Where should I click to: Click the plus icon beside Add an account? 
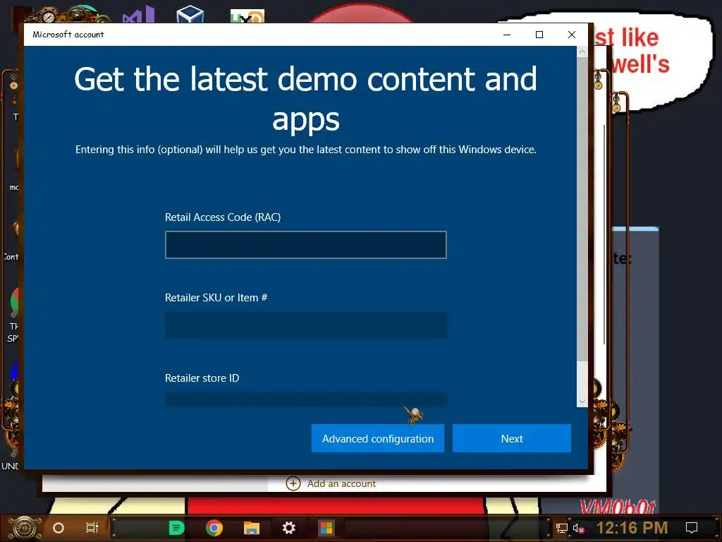point(293,483)
